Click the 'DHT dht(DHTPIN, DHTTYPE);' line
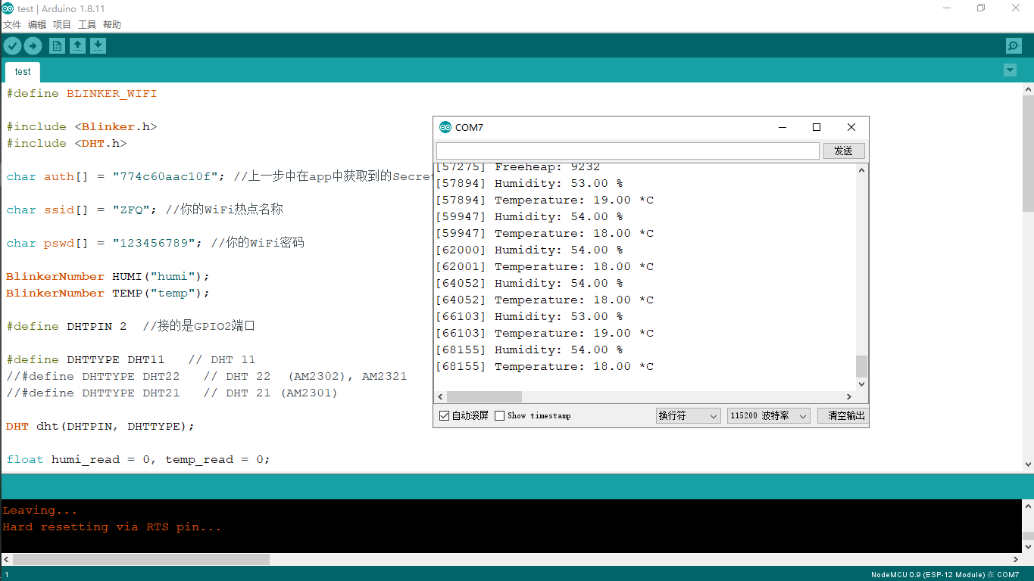This screenshot has width=1034, height=581. 100,427
